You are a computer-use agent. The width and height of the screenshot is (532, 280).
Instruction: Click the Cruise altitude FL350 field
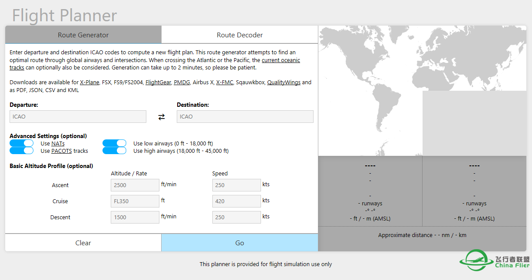135,201
